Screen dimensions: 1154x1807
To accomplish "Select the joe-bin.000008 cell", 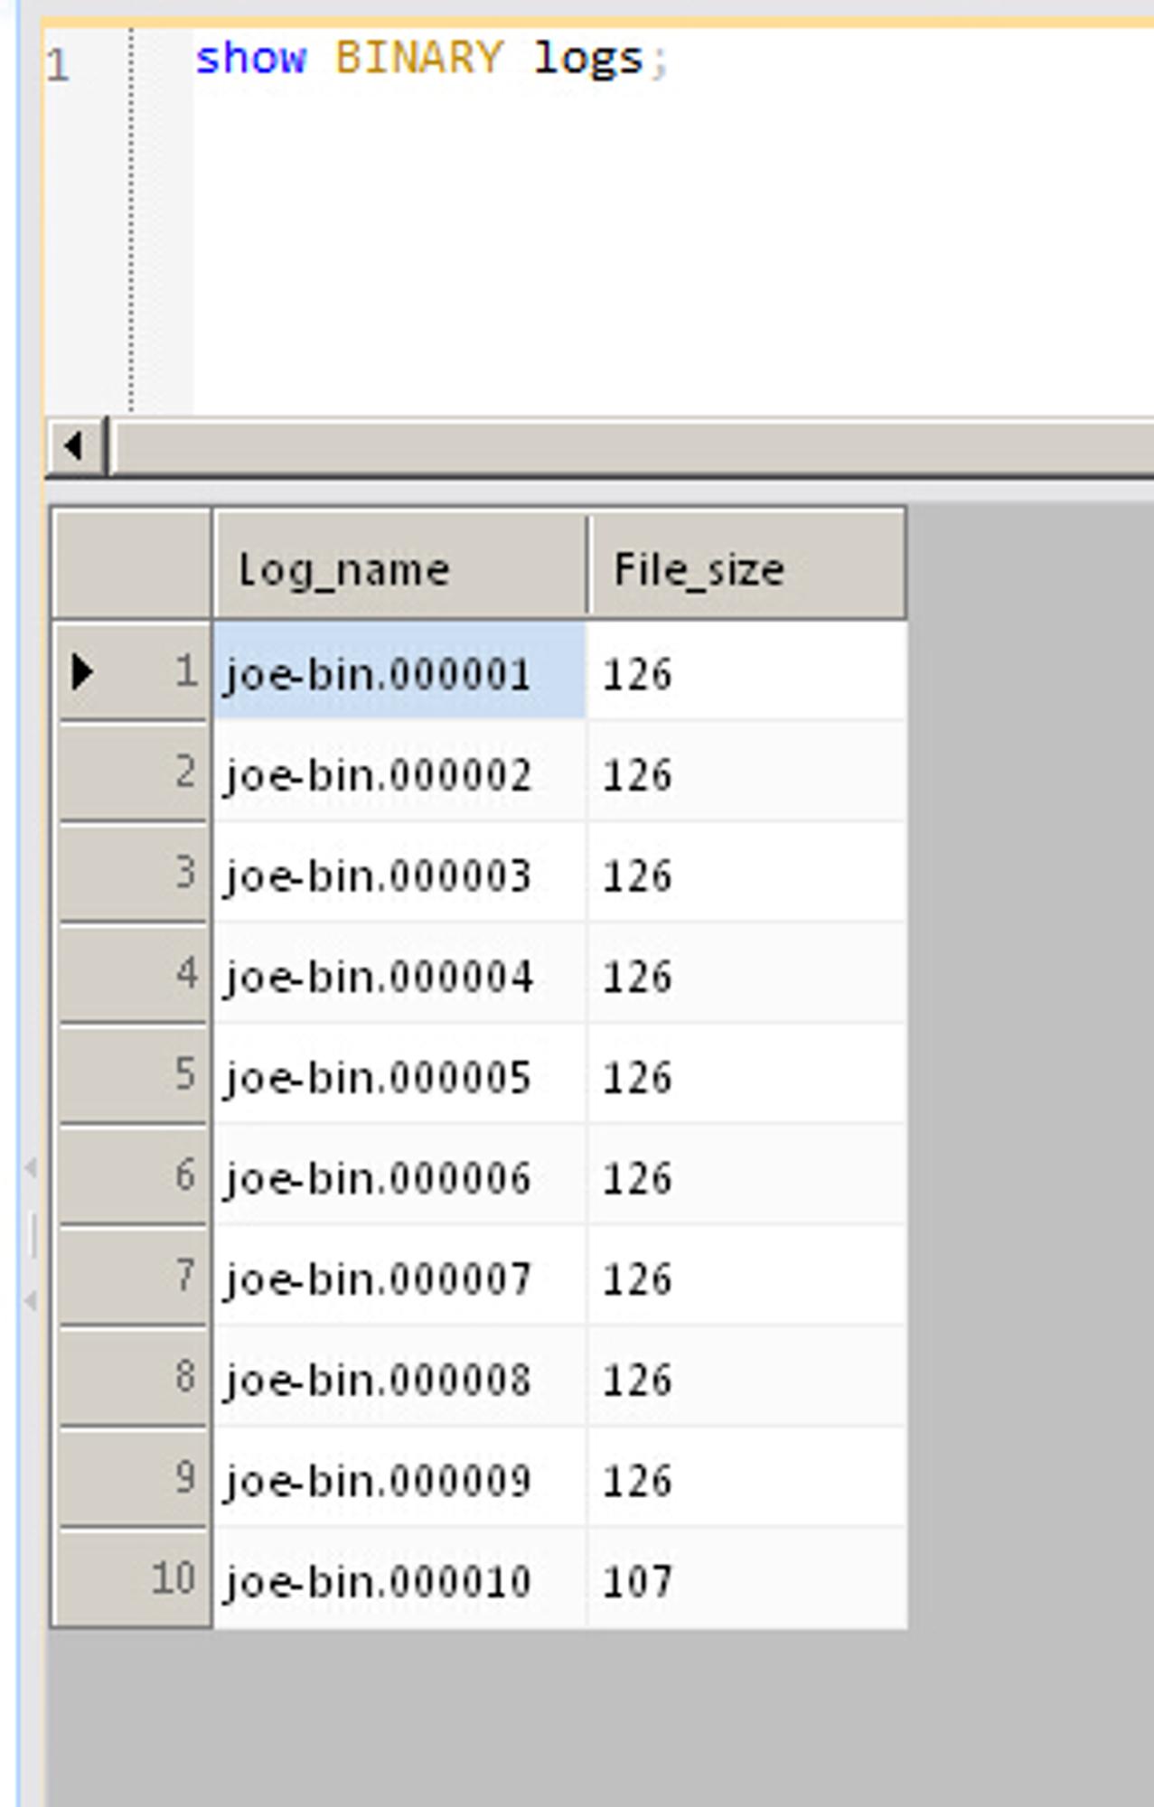I will click(x=399, y=1378).
